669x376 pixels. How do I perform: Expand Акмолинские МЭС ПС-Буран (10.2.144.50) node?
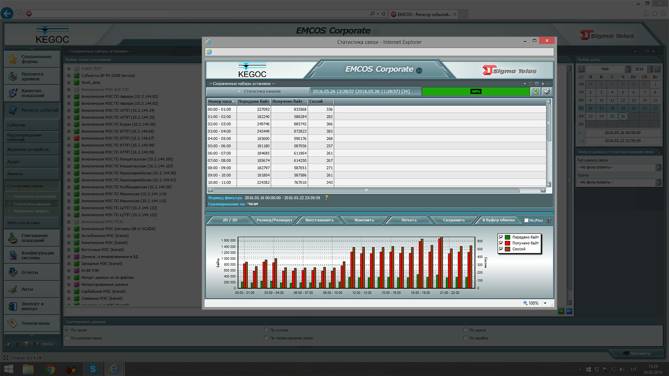(69, 124)
